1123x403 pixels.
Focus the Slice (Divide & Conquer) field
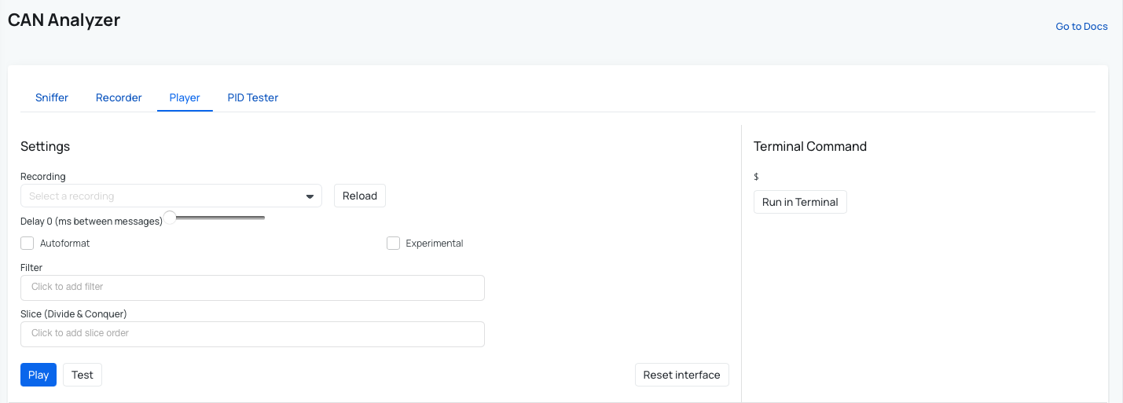coord(252,334)
